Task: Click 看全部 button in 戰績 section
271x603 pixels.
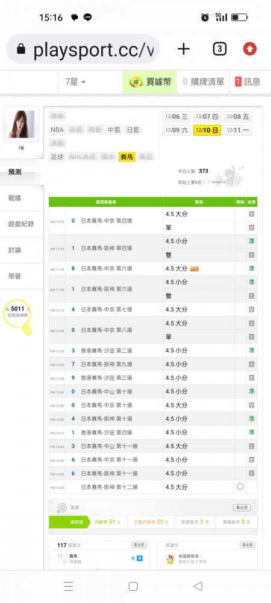Action: (x=242, y=508)
